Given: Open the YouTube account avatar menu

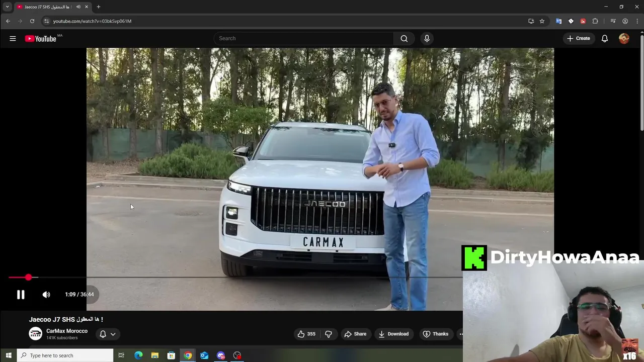Looking at the screenshot, I should [x=624, y=38].
